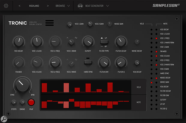Toggle NOTE modulation dot for VCO 2 WAVEFORM
This screenshot has width=186, height=123.
click(x=156, y=65)
